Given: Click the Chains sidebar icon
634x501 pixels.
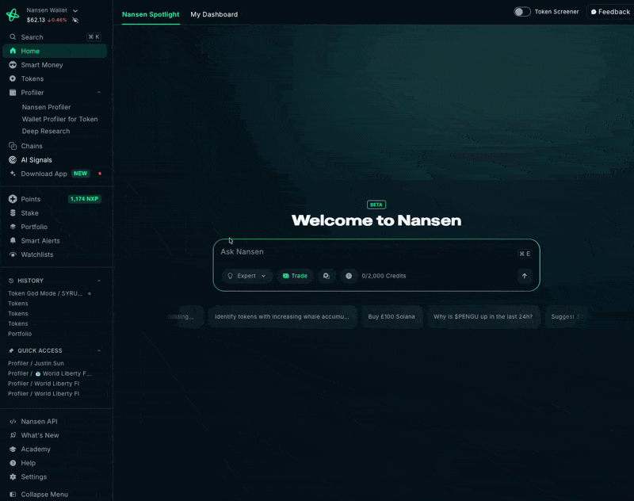Looking at the screenshot, I should tap(13, 146).
